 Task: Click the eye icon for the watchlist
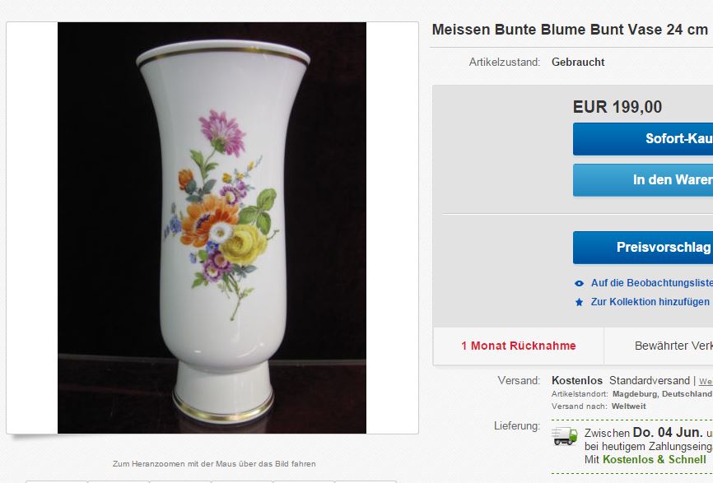pos(579,283)
